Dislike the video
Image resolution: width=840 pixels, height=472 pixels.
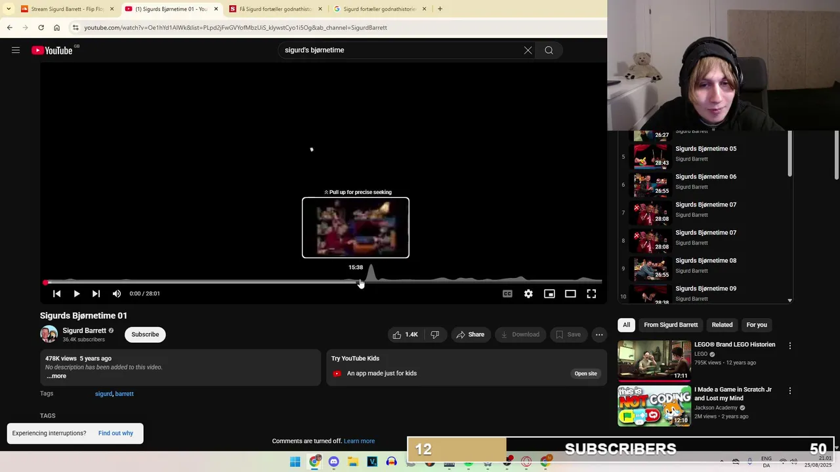(434, 334)
